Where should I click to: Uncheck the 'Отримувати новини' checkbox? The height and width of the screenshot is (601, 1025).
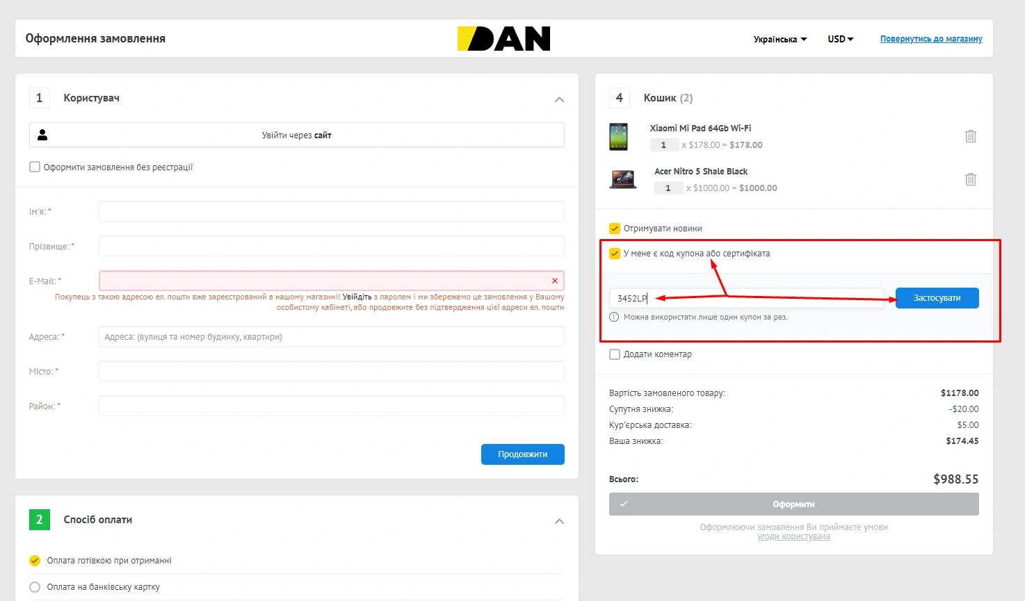point(615,229)
